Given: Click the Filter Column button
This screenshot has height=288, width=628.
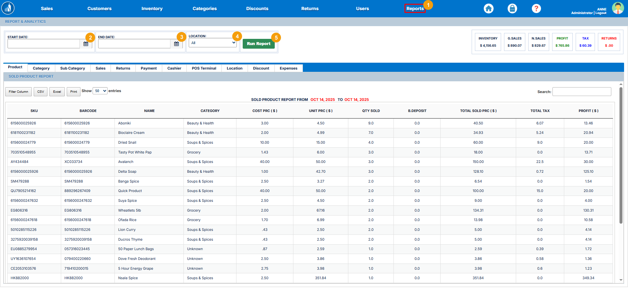Looking at the screenshot, I should click(x=18, y=92).
